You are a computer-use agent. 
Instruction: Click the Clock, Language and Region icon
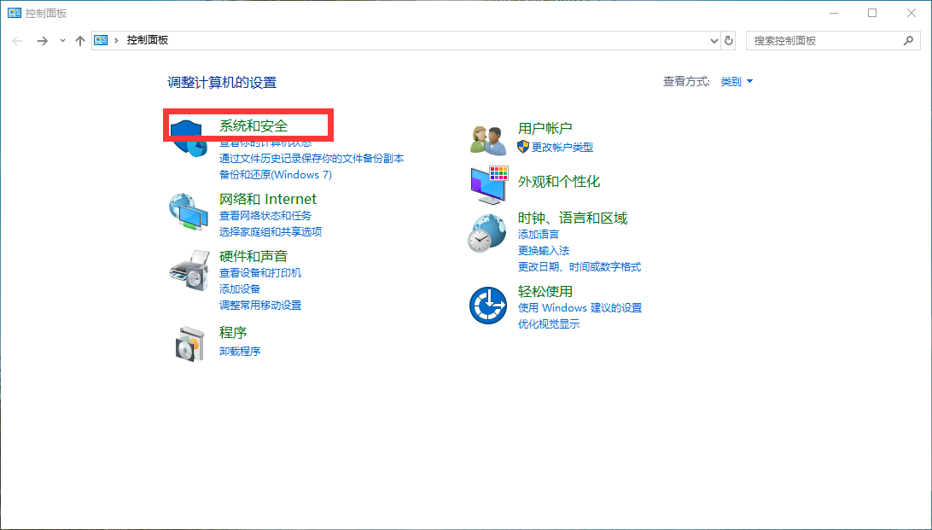(487, 233)
